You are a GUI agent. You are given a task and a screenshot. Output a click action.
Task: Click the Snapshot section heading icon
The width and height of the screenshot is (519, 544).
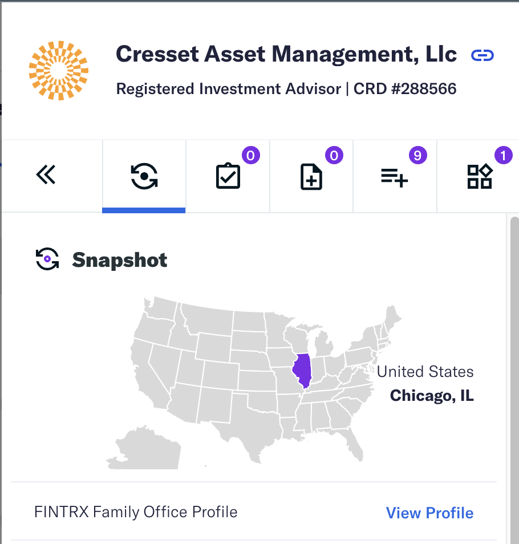pyautogui.click(x=47, y=259)
